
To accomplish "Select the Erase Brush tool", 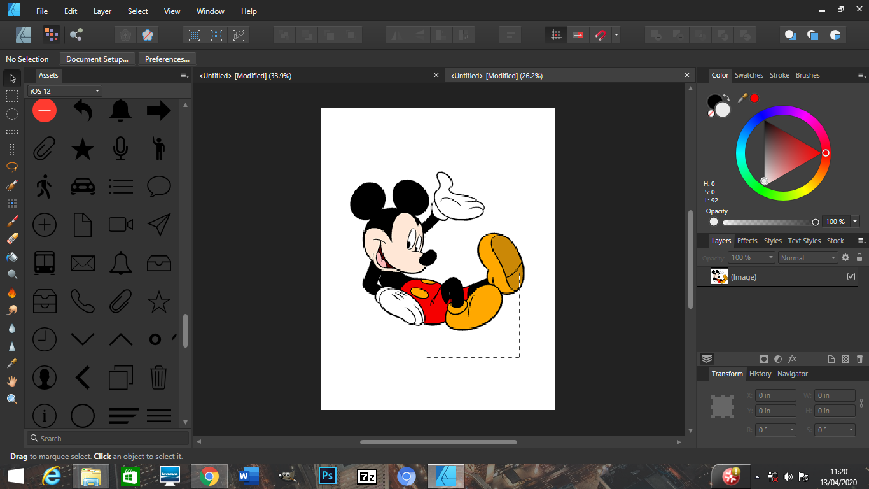I will [12, 239].
